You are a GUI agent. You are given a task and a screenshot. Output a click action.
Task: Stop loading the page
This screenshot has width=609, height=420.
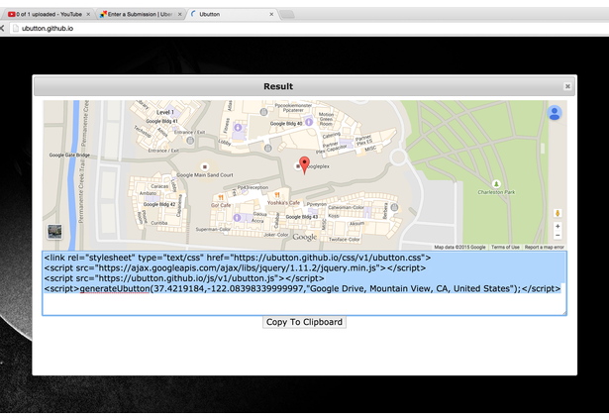[2, 29]
